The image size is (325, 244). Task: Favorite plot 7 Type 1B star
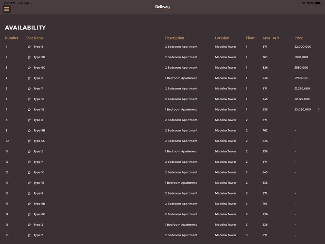tap(29, 109)
